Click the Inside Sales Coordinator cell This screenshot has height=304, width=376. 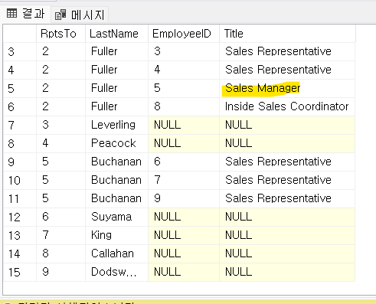287,106
